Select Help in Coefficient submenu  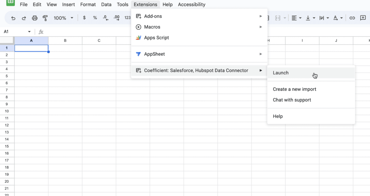(x=311, y=116)
